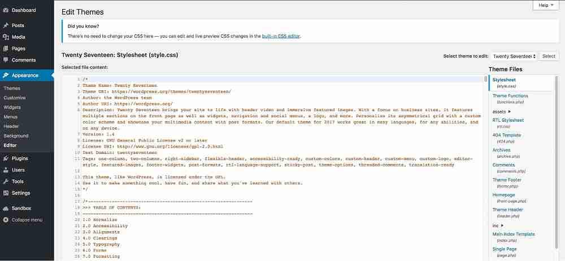The width and height of the screenshot is (565, 261).
Task: Click the Theme Files list scrollbar
Action: point(557,162)
